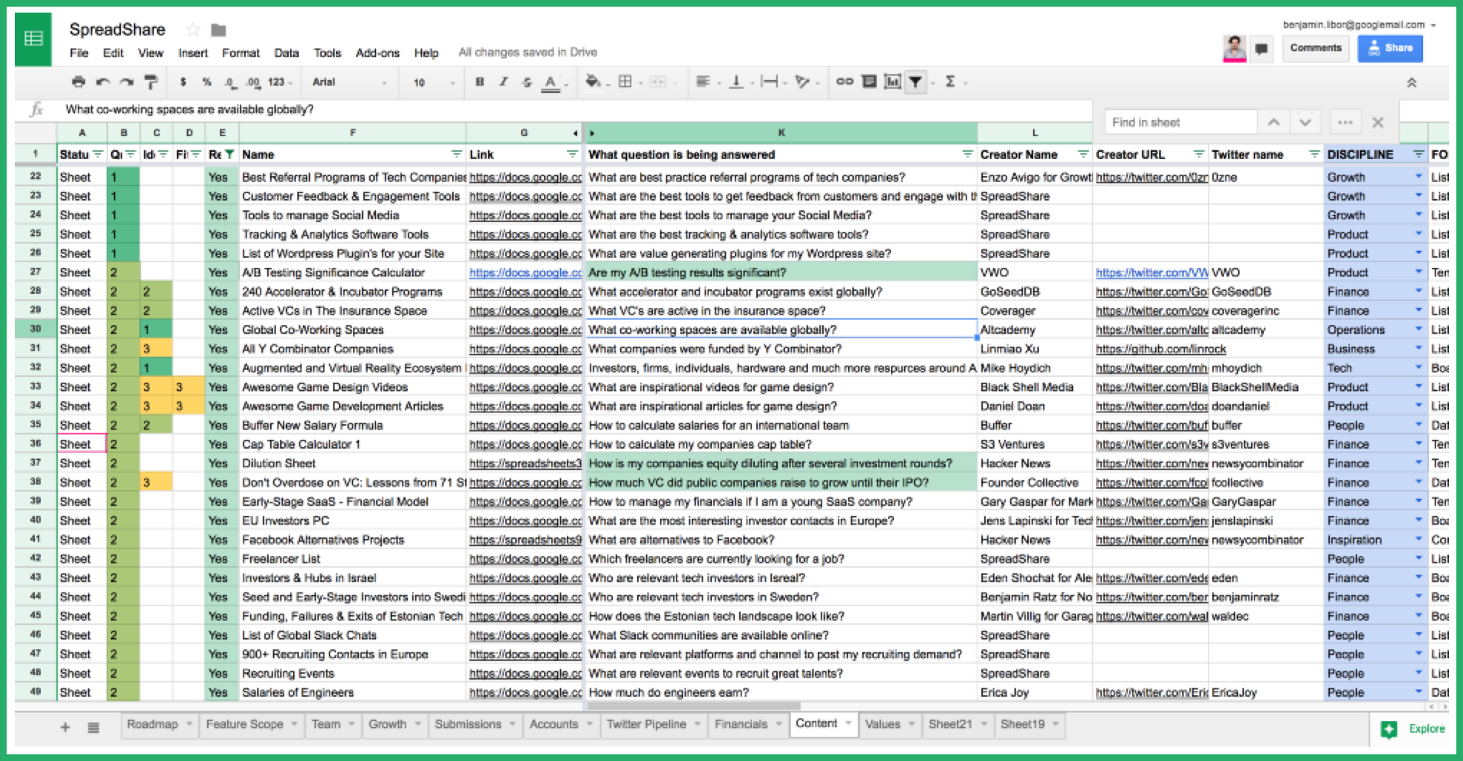1463x761 pixels.
Task: Toggle the filter button
Action: [x=915, y=81]
